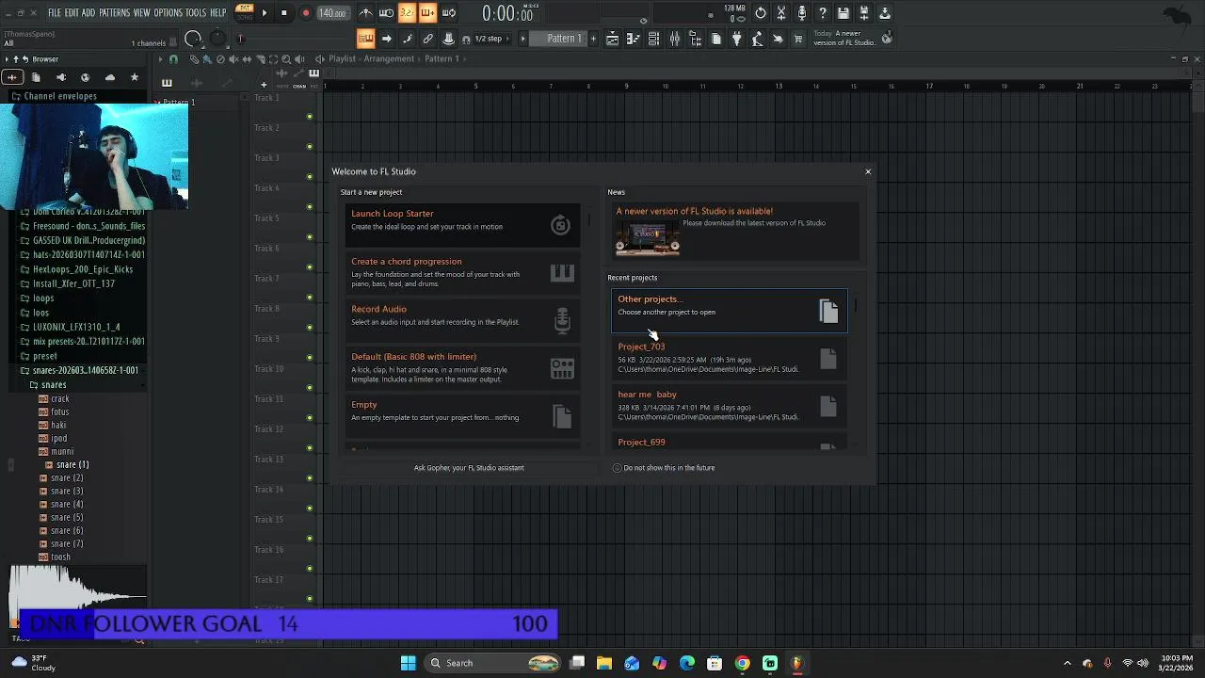Click the undo history icon
The width and height of the screenshot is (1205, 678).
pos(761,13)
